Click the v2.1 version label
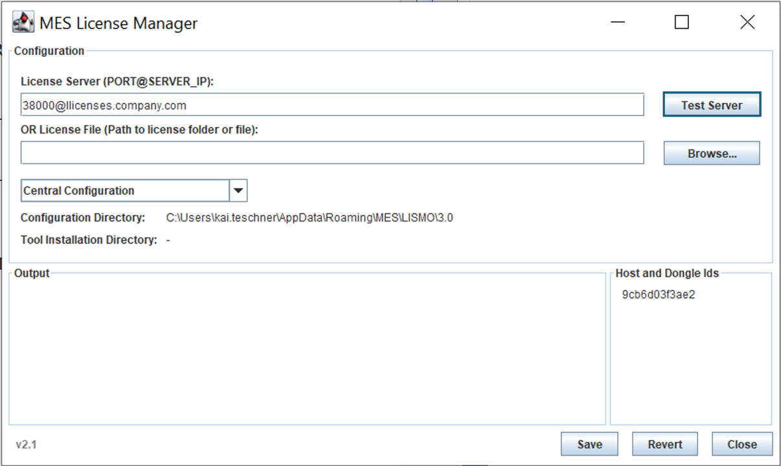Image resolution: width=781 pixels, height=466 pixels. click(x=27, y=445)
